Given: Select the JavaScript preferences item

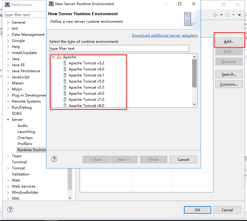Looking at the screenshot, I should click(21, 77).
